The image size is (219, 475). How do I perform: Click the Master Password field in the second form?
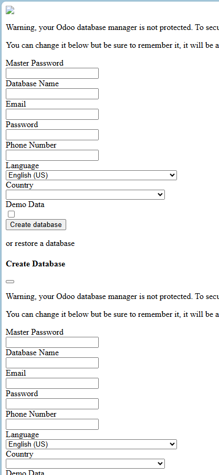pyautogui.click(x=52, y=342)
